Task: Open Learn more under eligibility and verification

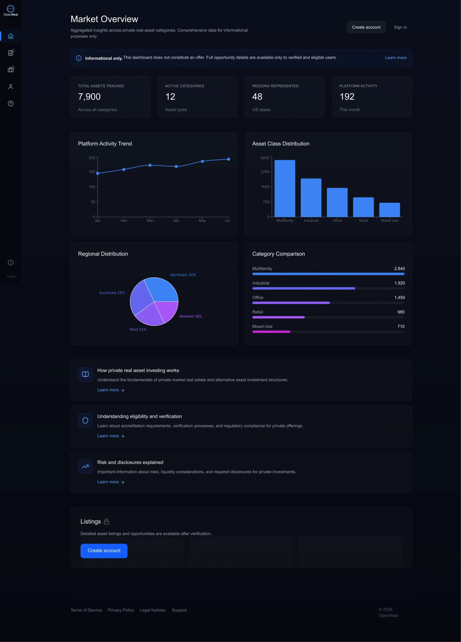Action: pos(111,436)
